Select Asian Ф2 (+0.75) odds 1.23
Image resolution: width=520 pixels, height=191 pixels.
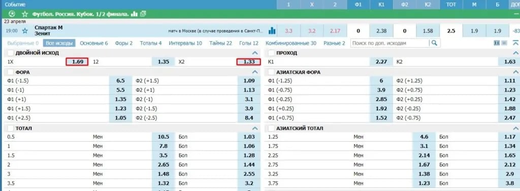[x=509, y=90]
